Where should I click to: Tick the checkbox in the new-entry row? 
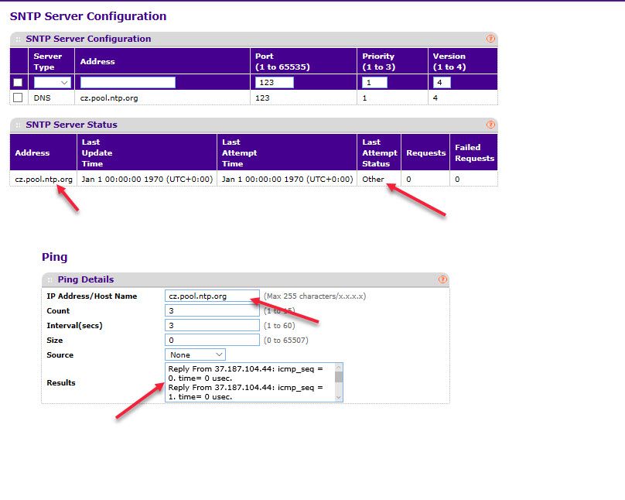pos(18,83)
